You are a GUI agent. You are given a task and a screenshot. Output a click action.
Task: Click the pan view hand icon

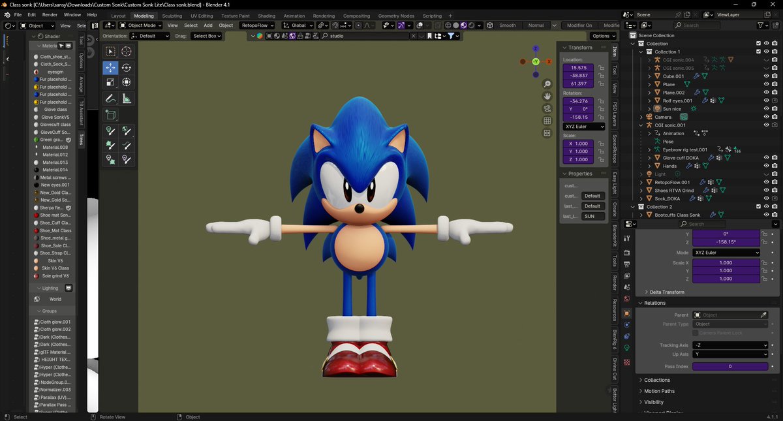click(x=547, y=97)
